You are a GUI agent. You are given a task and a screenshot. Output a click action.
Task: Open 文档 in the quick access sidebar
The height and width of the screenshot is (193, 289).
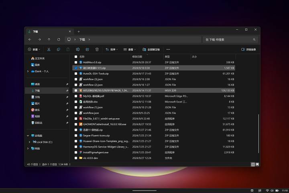pyautogui.click(x=37, y=97)
